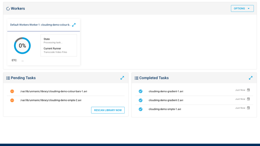Click check icon for cloudimg-demo-gradient-1.avi

pyautogui.click(x=140, y=91)
